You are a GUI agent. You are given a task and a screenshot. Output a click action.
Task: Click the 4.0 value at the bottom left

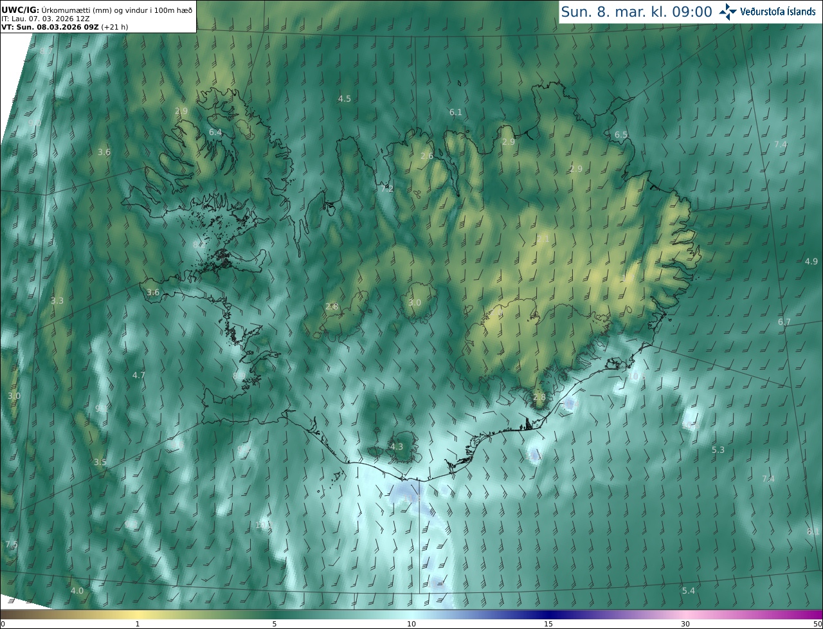[77, 590]
